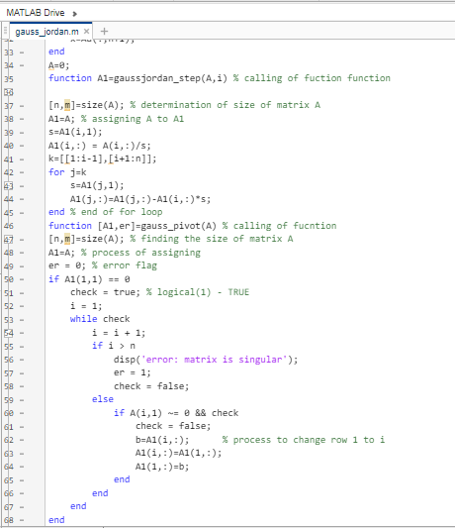The height and width of the screenshot is (528, 455).
Task: Click 'k=[[1:i-1],[i+1:n]];' line
Action: (x=102, y=158)
